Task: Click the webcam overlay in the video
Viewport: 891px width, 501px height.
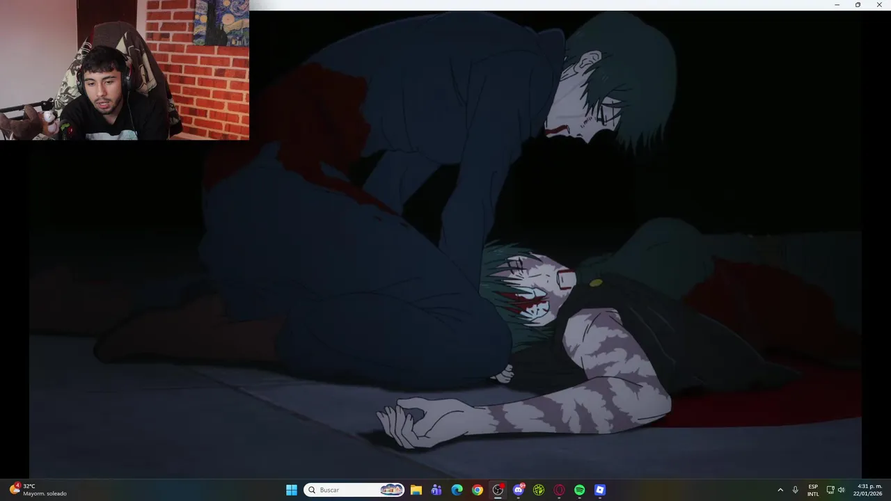Action: (x=125, y=70)
